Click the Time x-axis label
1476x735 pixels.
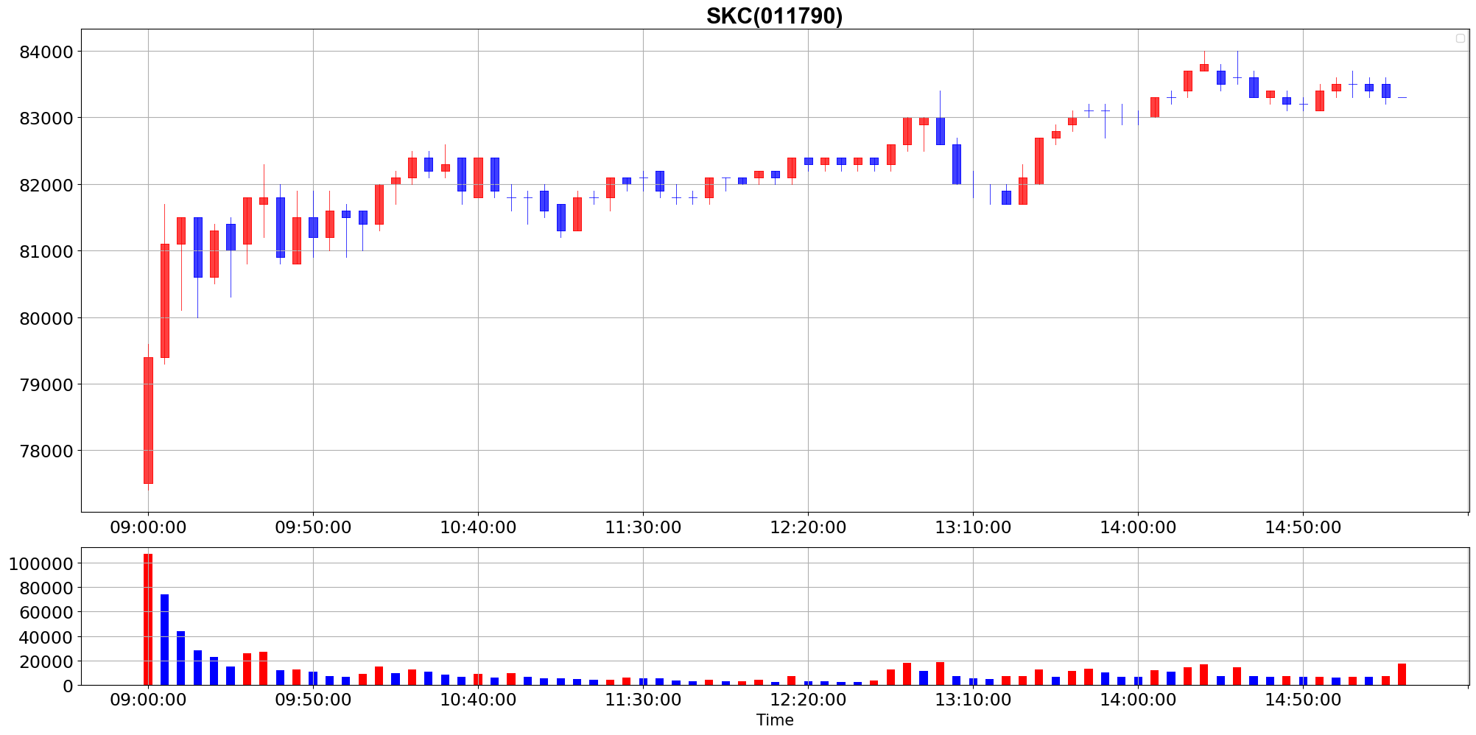point(775,720)
